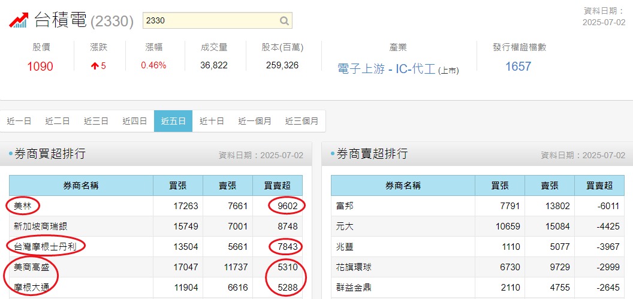Image resolution: width=633 pixels, height=299 pixels.
Task: Click net buy value 8748
Action: click(x=288, y=226)
